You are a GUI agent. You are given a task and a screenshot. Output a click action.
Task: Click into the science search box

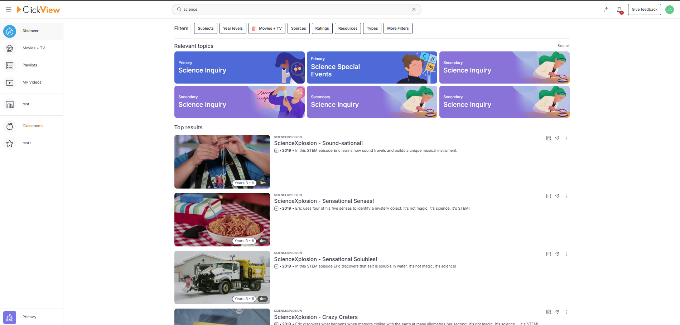coord(296,10)
